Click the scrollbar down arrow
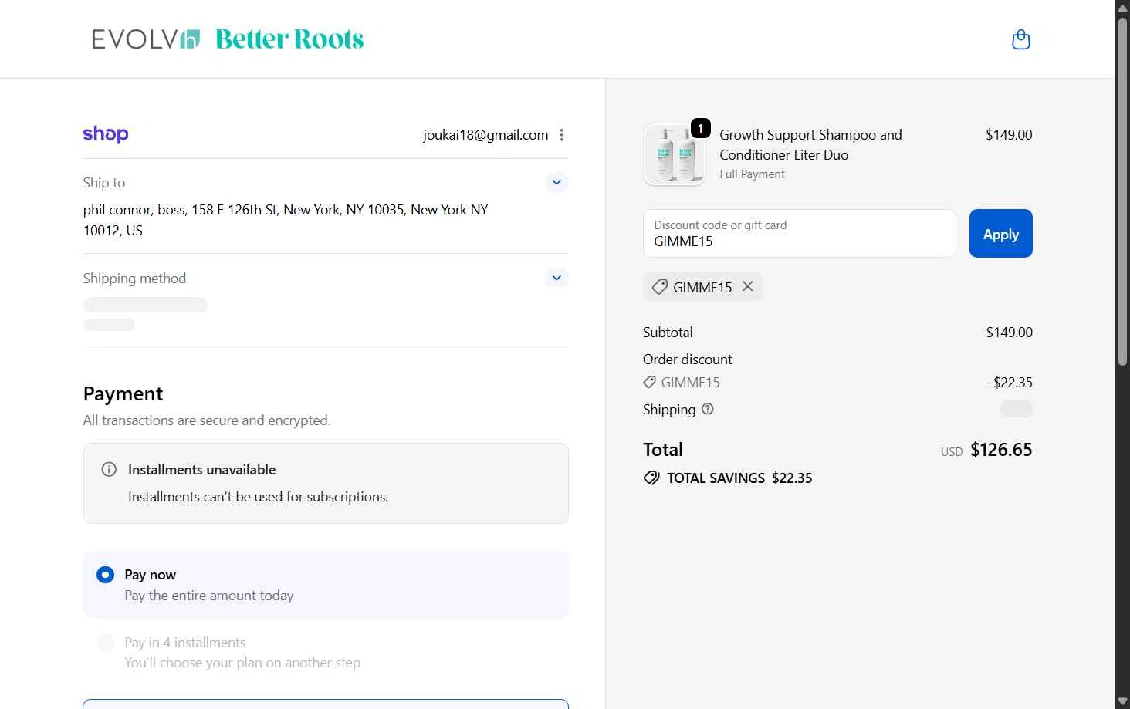The width and height of the screenshot is (1130, 709). pos(1122,701)
